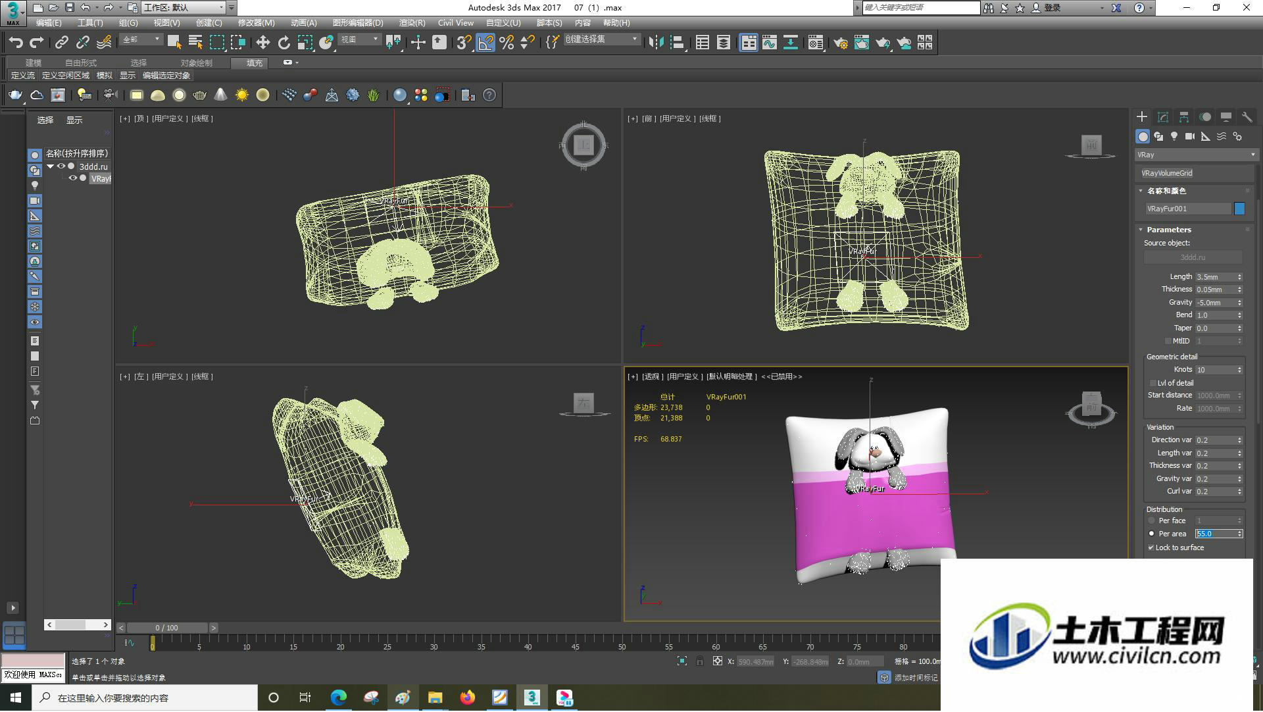
Task: Select the Per area radio button
Action: [1151, 534]
